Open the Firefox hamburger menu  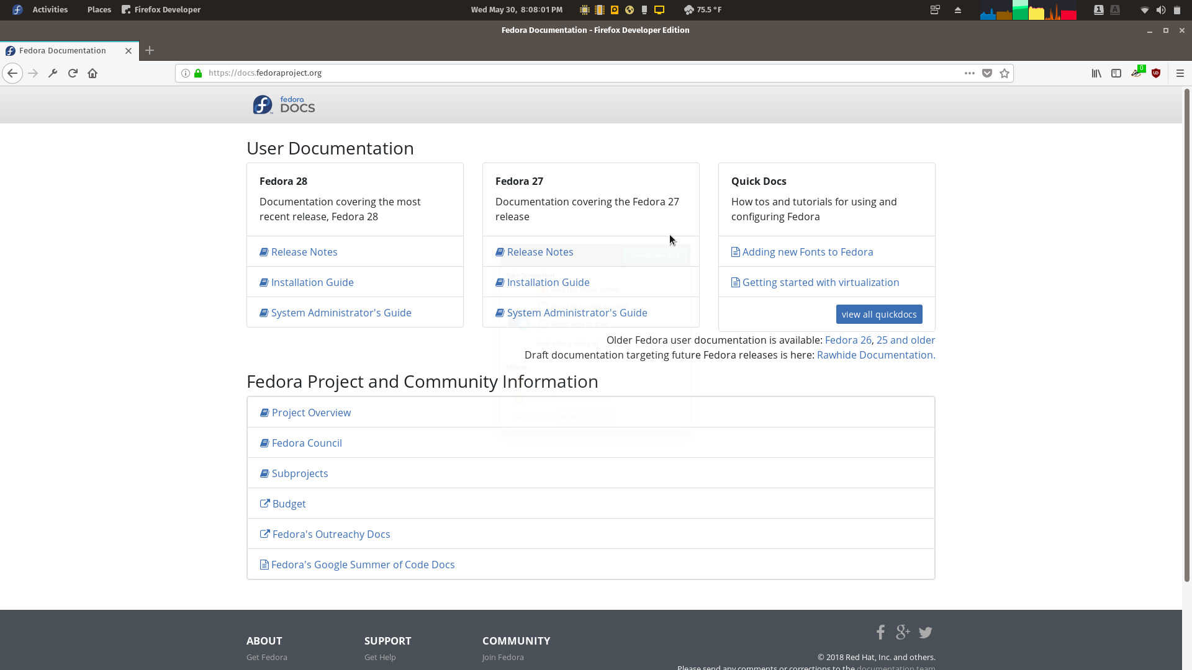coord(1180,73)
